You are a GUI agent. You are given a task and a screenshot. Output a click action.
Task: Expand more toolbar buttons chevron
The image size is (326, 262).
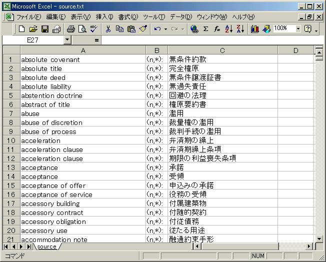coord(316,30)
